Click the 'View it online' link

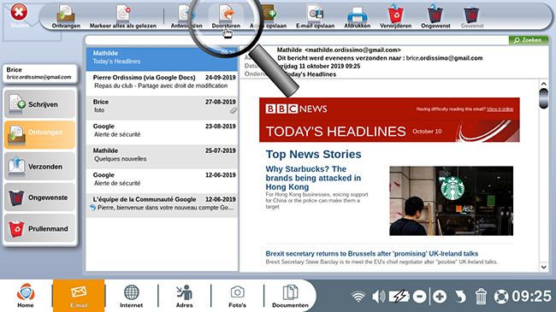pos(500,109)
